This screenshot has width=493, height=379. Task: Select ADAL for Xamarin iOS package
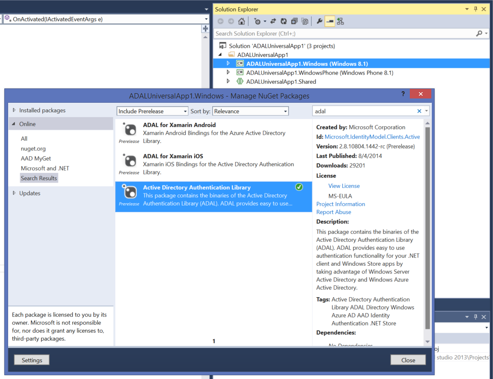213,164
